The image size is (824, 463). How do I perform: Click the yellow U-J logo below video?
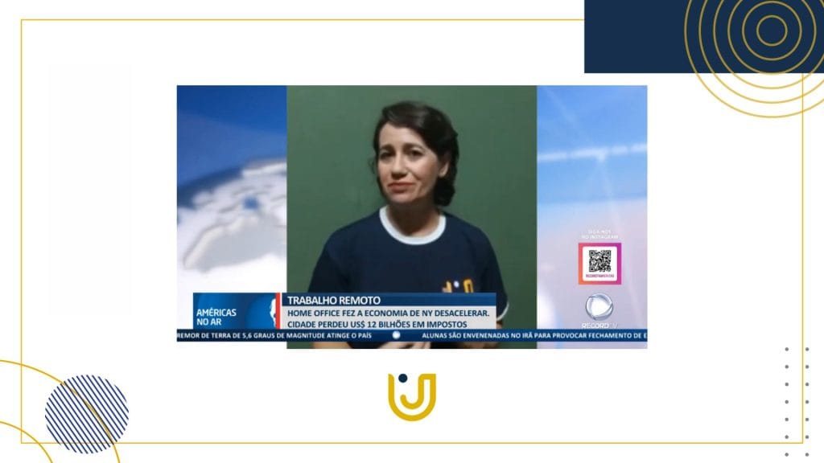tap(411, 396)
